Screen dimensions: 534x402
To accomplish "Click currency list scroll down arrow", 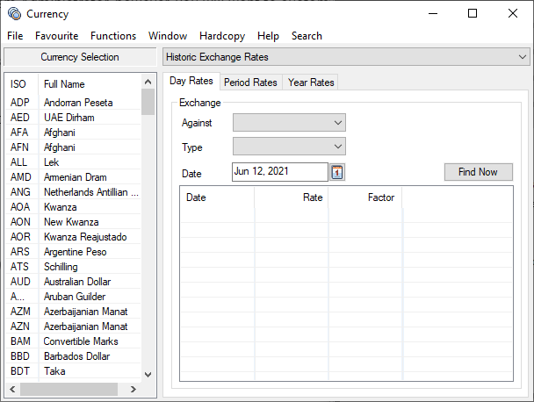I will [148, 375].
